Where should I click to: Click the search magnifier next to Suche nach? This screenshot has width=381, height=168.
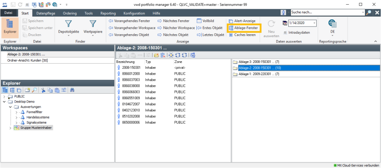coord(369,12)
